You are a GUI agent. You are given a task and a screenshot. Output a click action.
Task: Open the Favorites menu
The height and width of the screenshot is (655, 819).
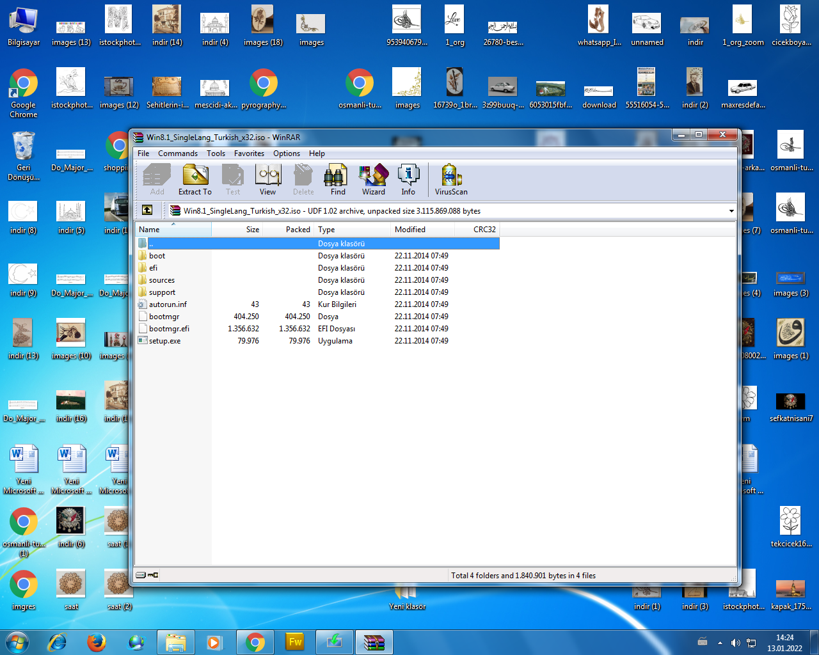tap(249, 154)
